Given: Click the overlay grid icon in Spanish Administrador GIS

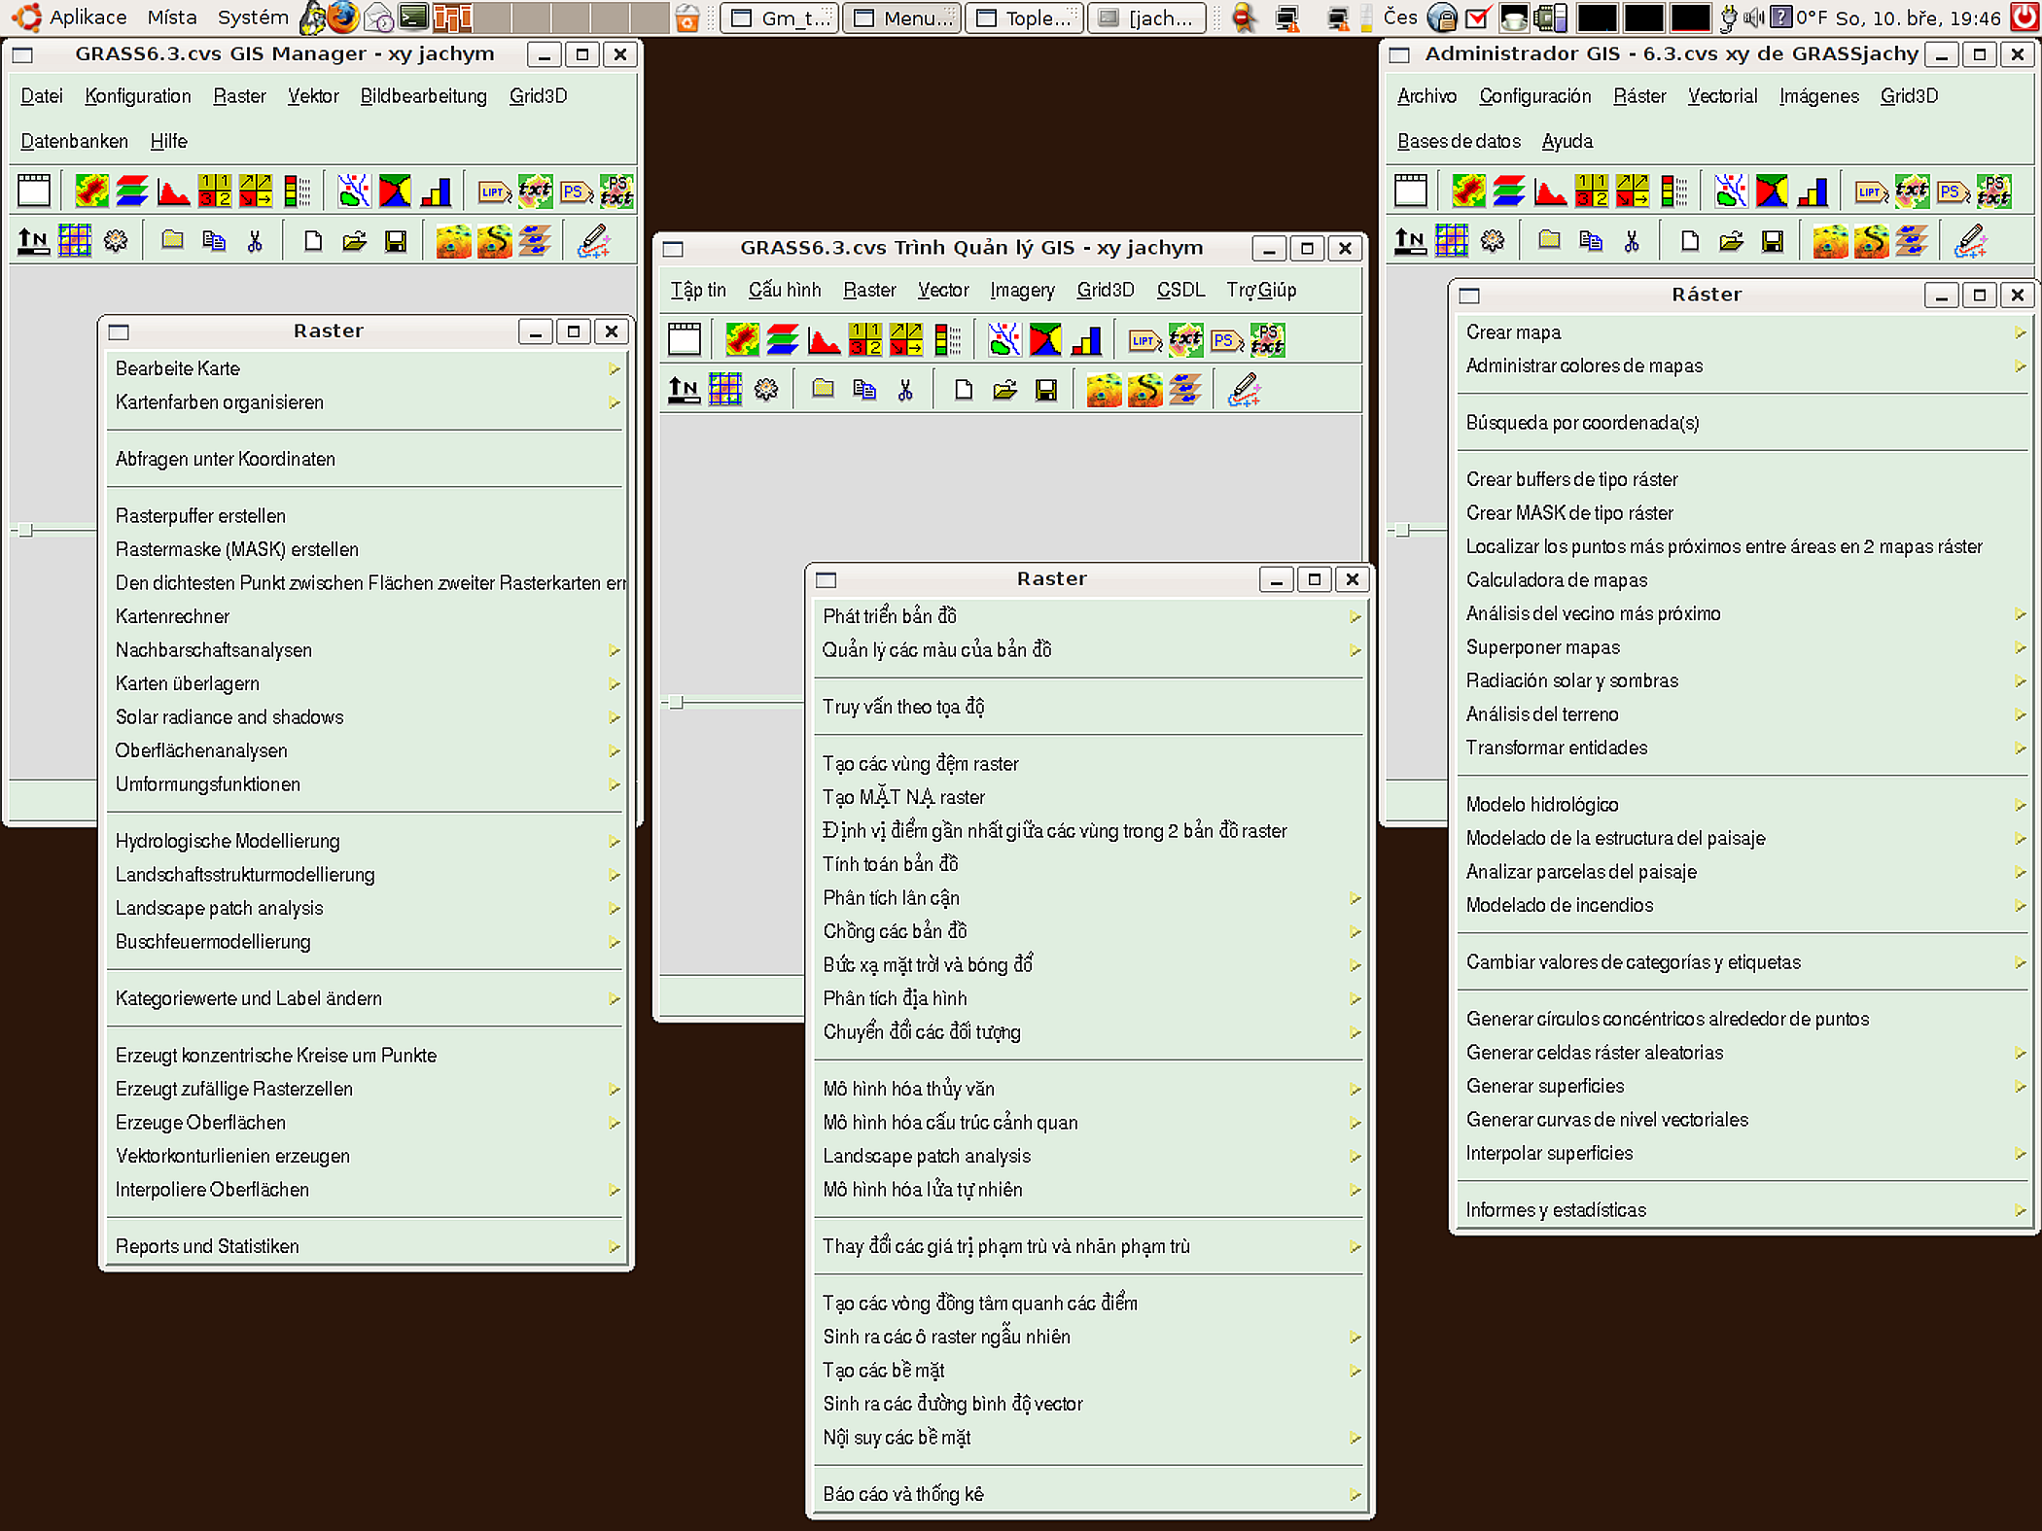Looking at the screenshot, I should point(1451,240).
